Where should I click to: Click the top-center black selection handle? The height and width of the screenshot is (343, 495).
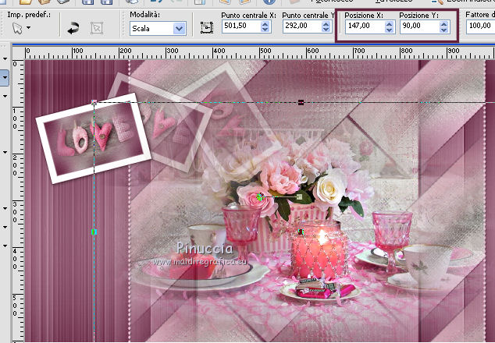coord(301,102)
